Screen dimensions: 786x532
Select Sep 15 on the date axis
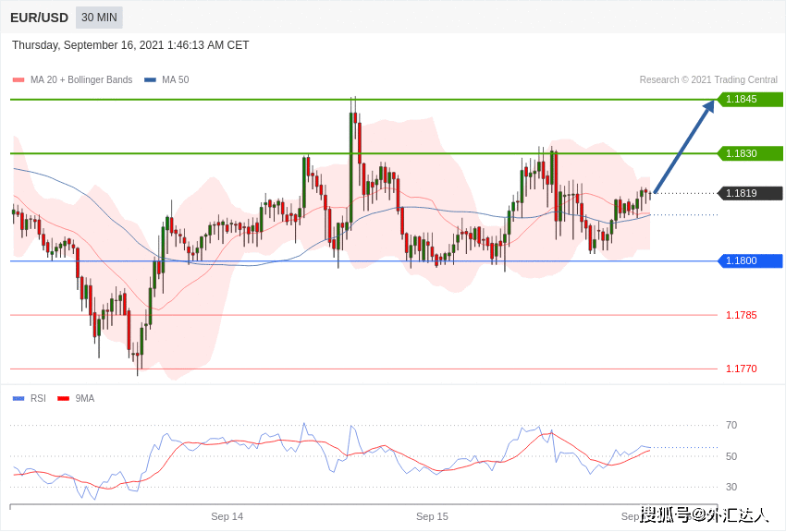(432, 516)
